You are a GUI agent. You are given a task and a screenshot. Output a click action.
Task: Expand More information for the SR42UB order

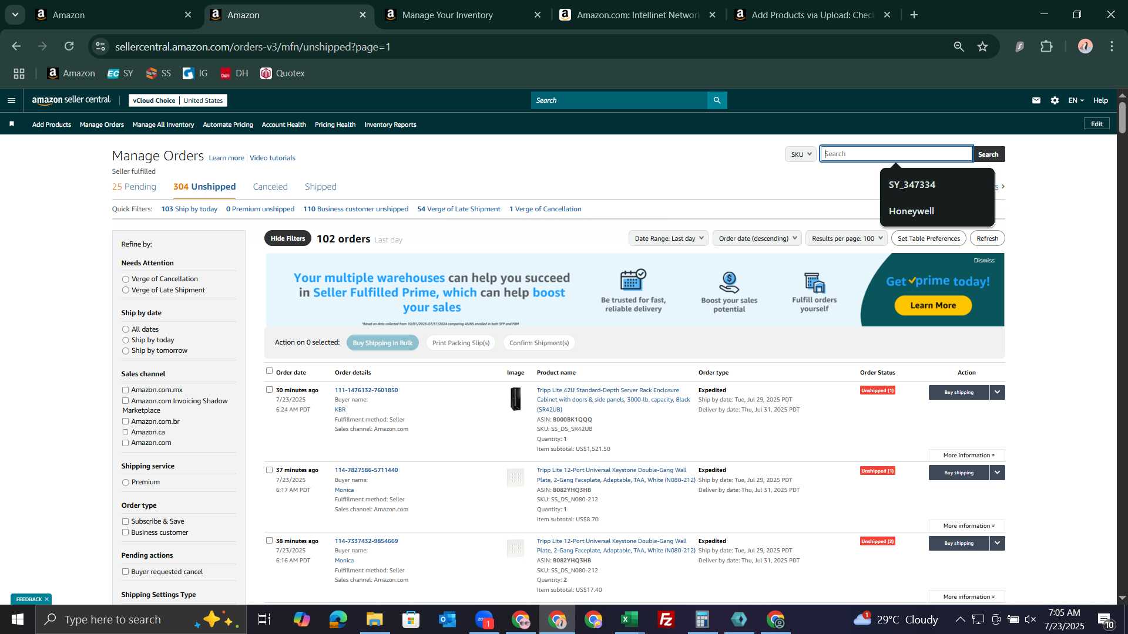click(x=967, y=456)
